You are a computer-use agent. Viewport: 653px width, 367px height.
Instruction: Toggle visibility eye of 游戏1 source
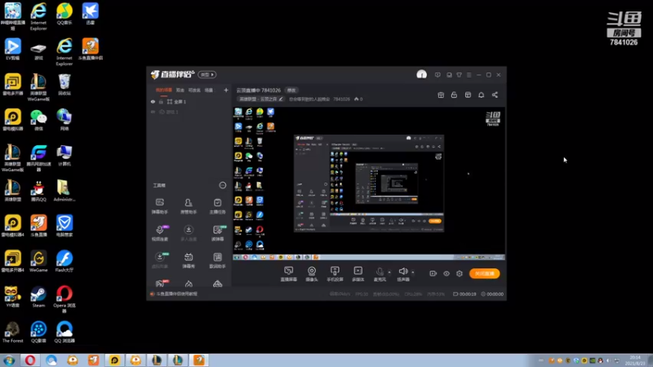pos(153,112)
